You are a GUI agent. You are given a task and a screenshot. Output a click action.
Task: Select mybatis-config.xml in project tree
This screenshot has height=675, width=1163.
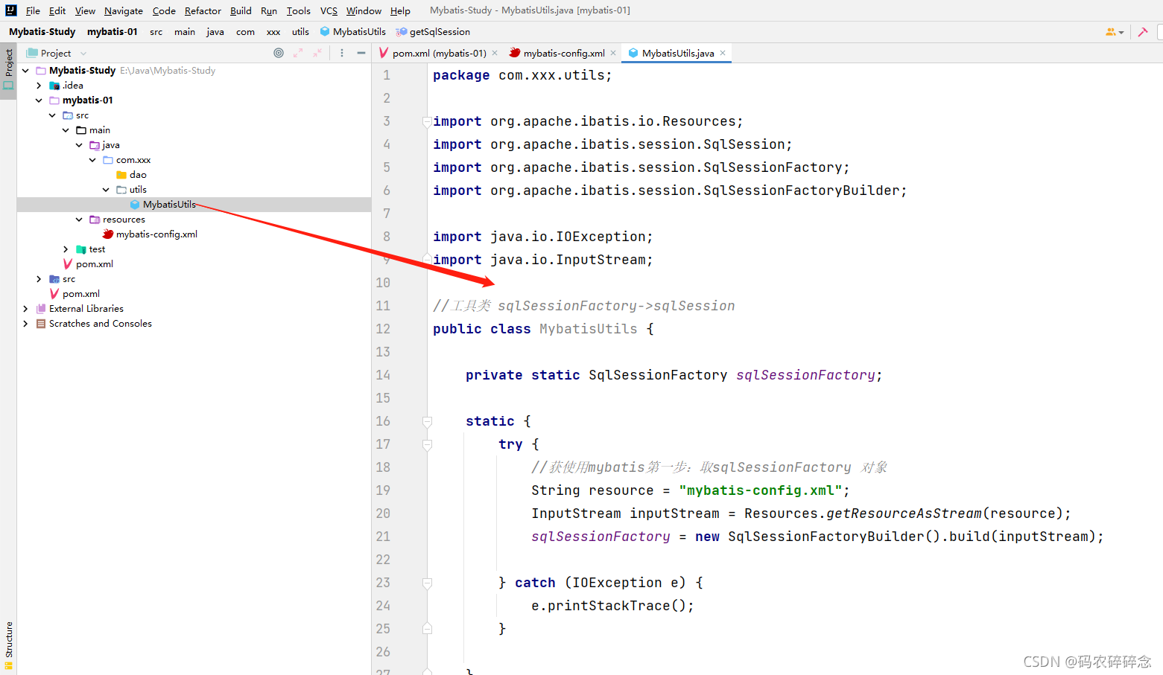pos(150,234)
